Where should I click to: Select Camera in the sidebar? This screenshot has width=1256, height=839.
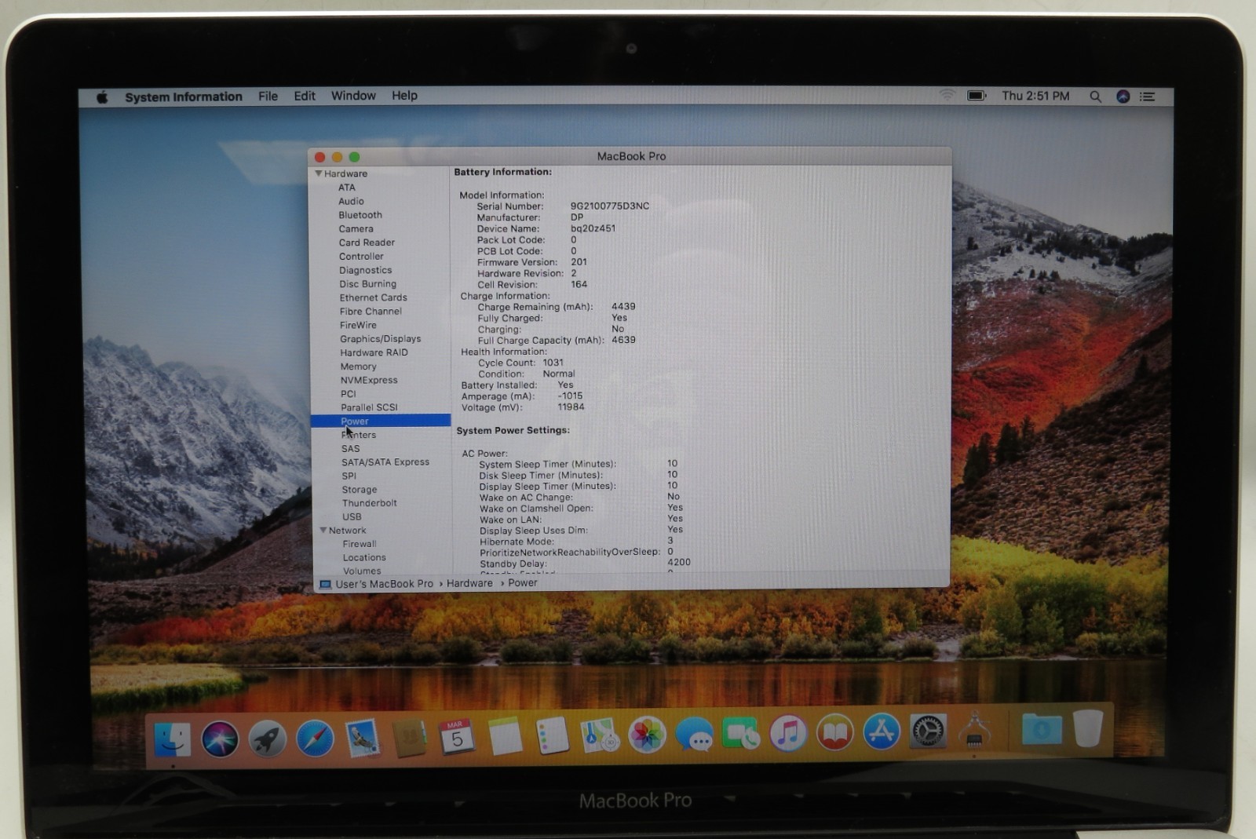(x=356, y=228)
